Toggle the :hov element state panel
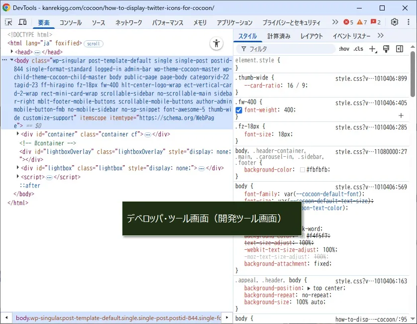The width and height of the screenshot is (417, 324). click(x=344, y=49)
